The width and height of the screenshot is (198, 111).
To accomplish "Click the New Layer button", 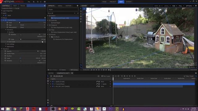I will click(106, 76).
